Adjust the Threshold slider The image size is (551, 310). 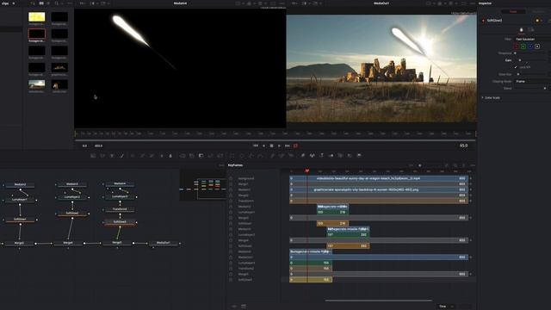coord(515,53)
